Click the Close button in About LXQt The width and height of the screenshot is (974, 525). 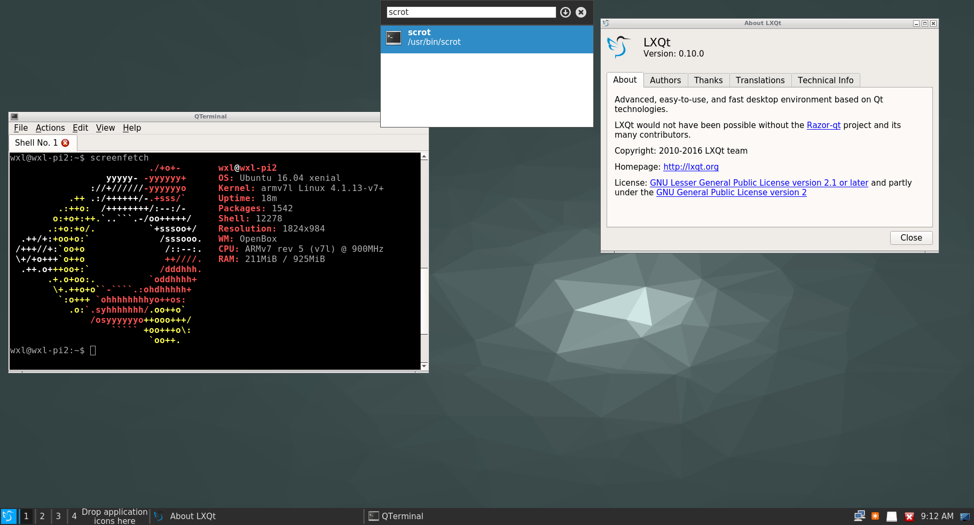click(x=911, y=238)
